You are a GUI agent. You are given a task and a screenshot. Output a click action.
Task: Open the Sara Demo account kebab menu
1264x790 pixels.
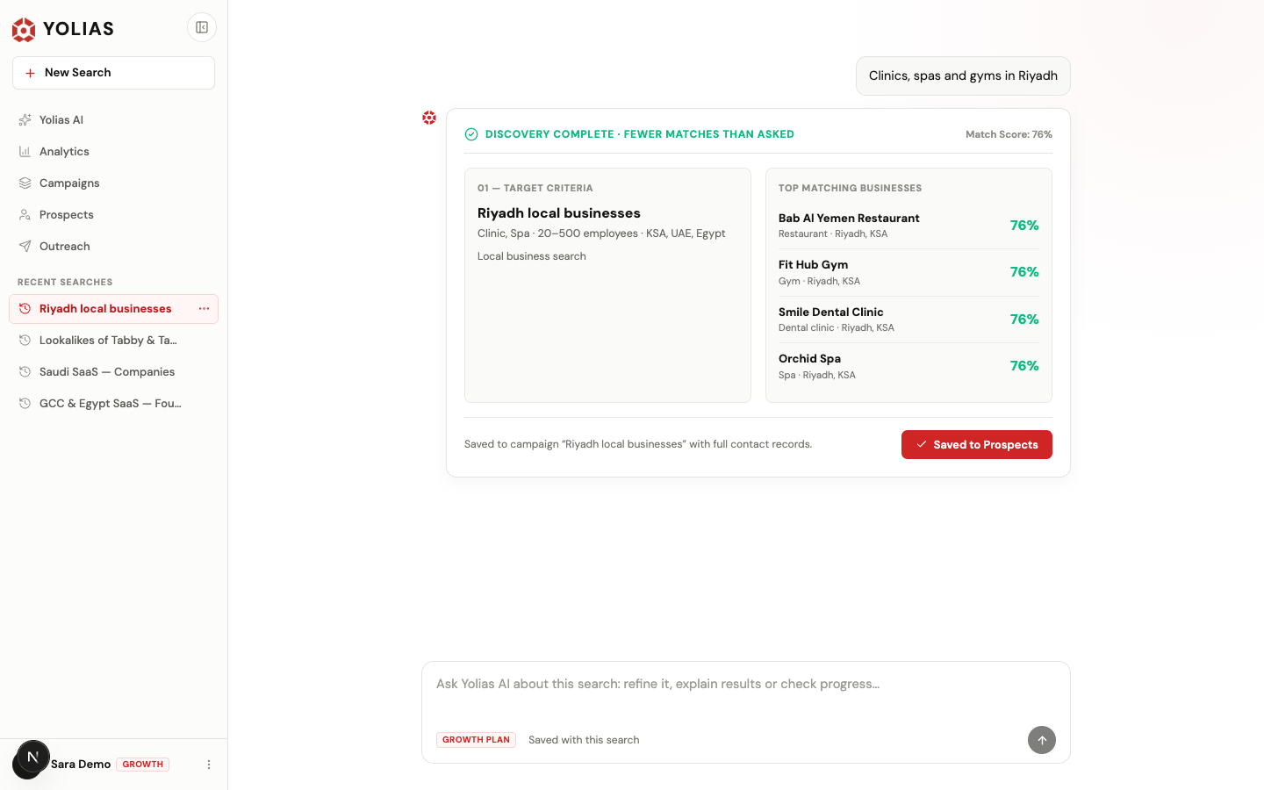[x=209, y=765]
